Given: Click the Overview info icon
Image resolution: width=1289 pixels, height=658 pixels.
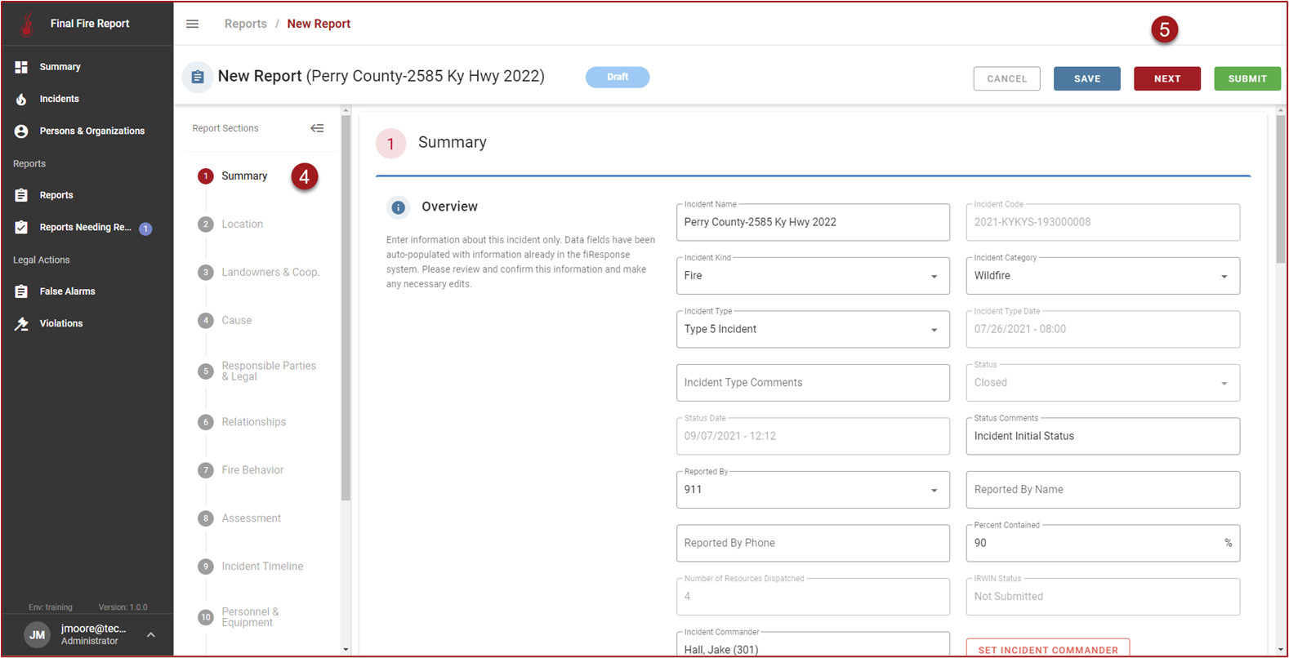Looking at the screenshot, I should [x=398, y=207].
